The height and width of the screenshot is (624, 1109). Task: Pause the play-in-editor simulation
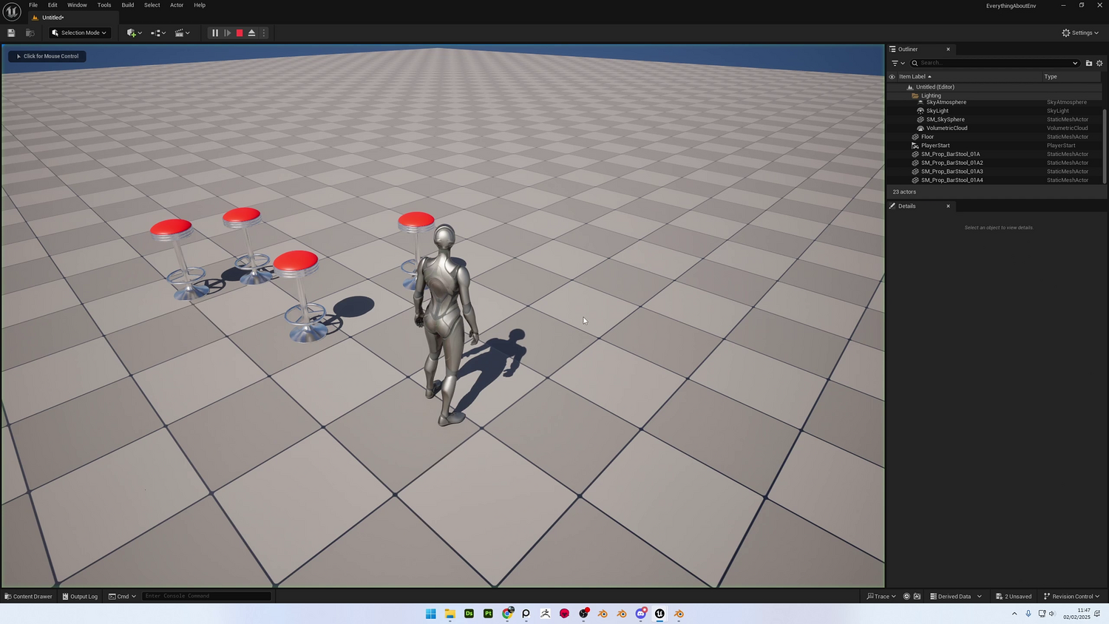click(x=215, y=33)
